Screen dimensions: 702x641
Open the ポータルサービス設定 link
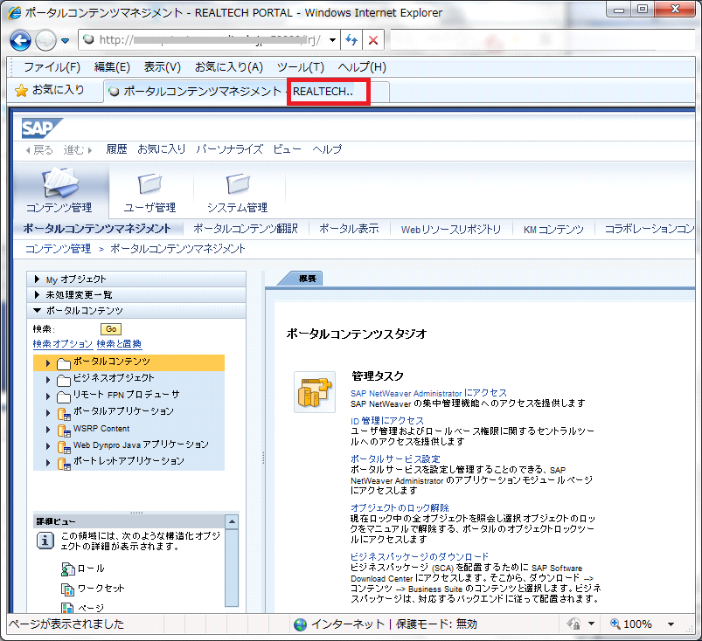click(395, 459)
